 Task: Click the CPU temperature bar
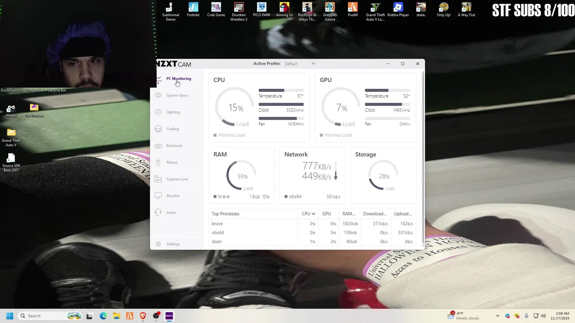click(x=281, y=91)
